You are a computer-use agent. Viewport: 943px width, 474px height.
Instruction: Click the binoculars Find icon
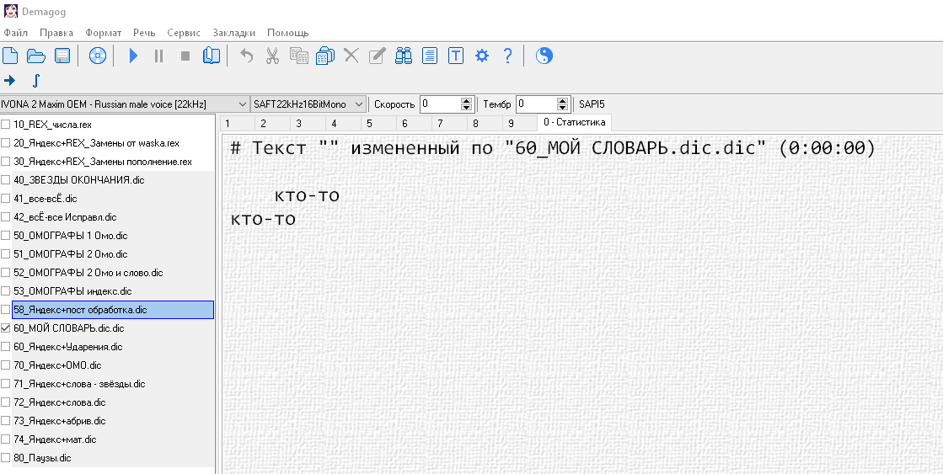pos(404,56)
